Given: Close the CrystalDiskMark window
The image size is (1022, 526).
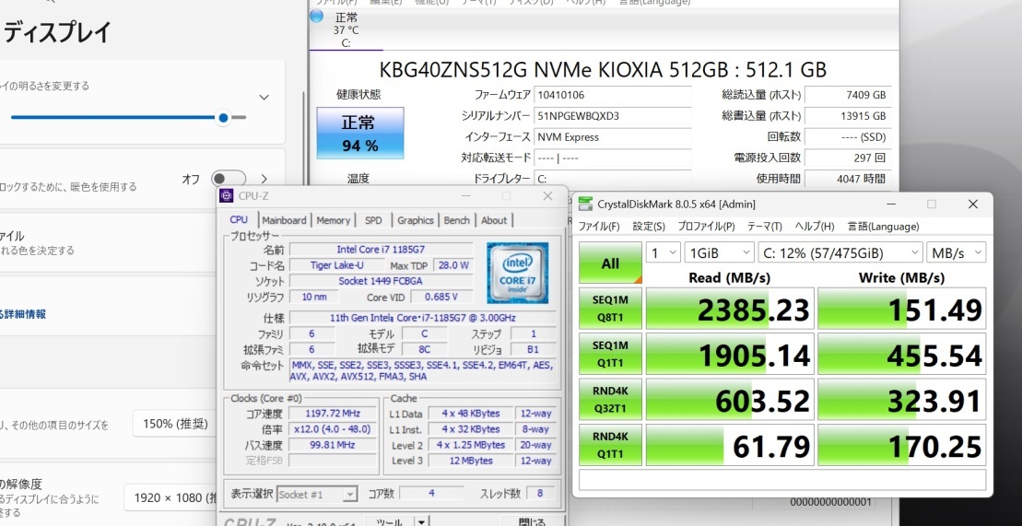Looking at the screenshot, I should click(x=972, y=204).
